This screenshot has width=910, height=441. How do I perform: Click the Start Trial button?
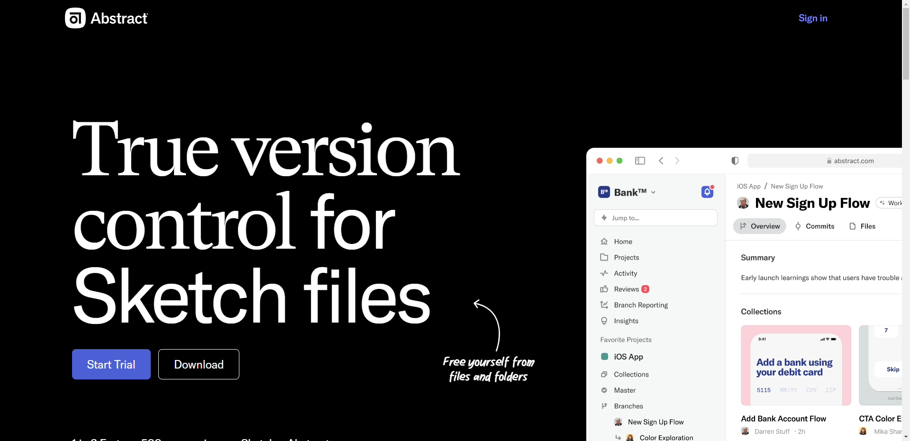coord(111,364)
